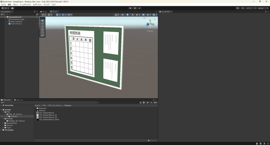Select the Transform tool in scene overlay
This screenshot has height=145, width=270.
point(42,35)
